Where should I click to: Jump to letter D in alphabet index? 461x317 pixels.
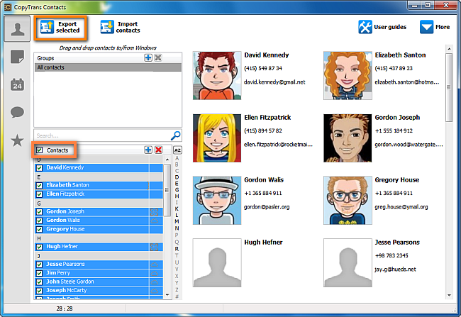click(x=177, y=177)
